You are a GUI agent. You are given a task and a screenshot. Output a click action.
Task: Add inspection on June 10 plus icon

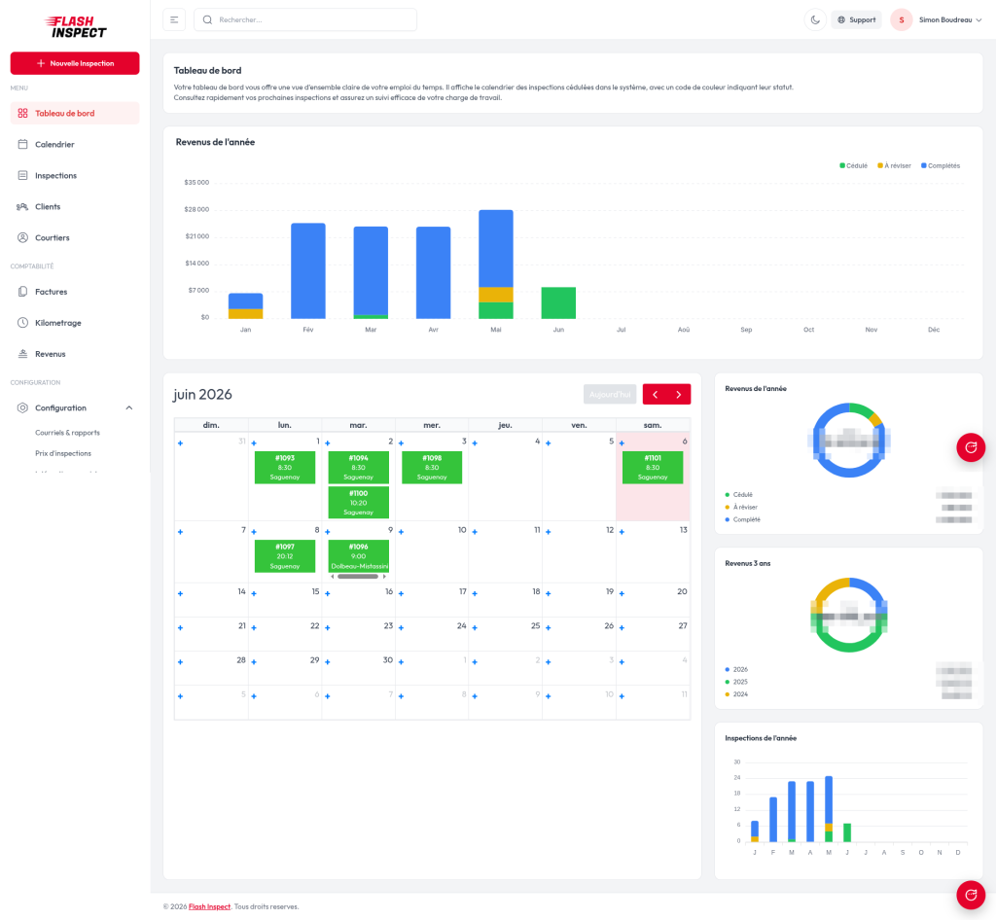[x=401, y=532]
